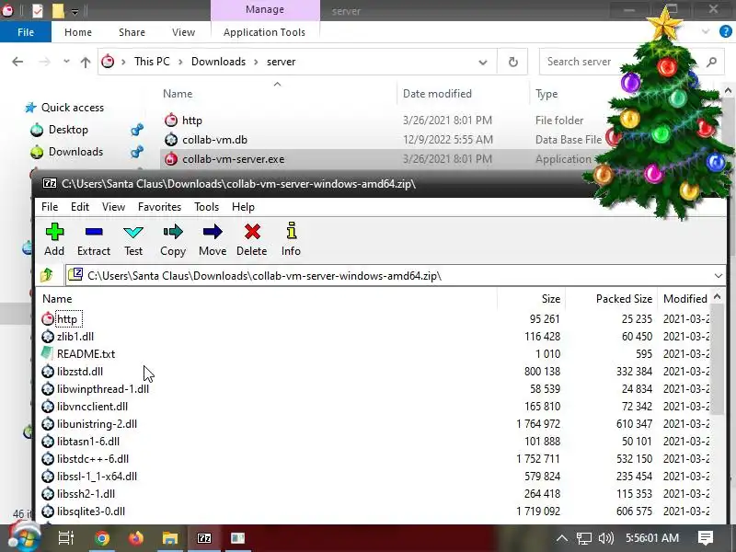Click the 7-Zip path address field

click(395, 275)
